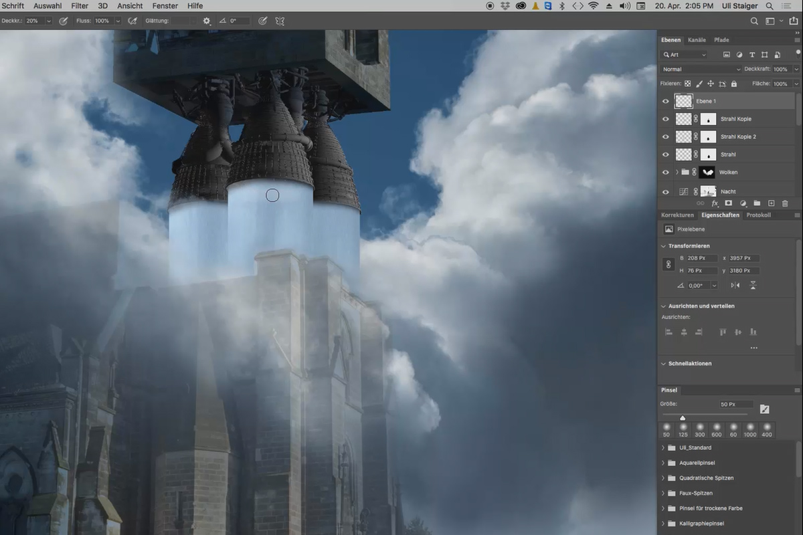Create new layer group
This screenshot has width=803, height=535.
click(x=757, y=203)
